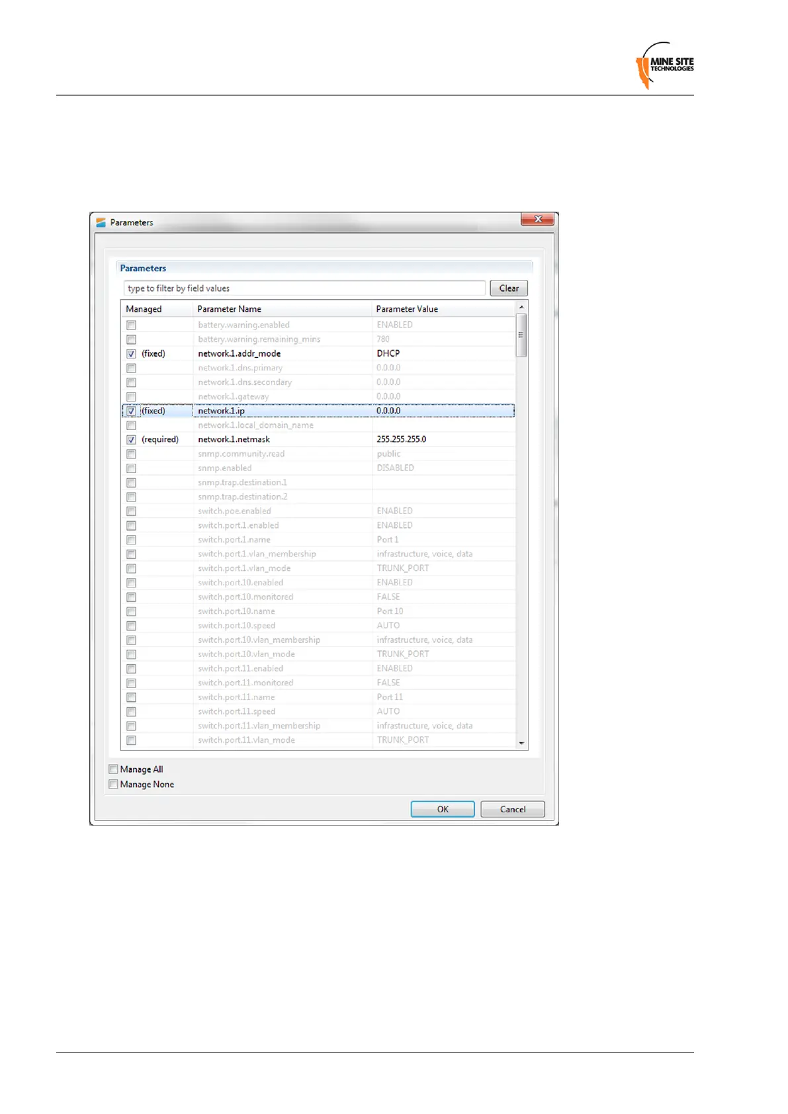Click the AUTO value of switch.port.11.speed
Viewport: 788px width, 1114px height.
coord(388,711)
